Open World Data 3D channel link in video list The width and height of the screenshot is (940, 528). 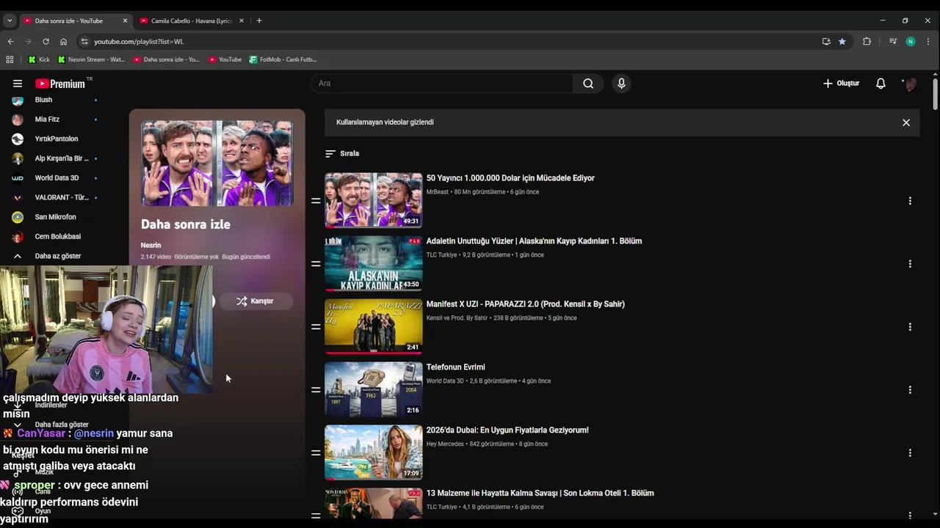coord(445,381)
